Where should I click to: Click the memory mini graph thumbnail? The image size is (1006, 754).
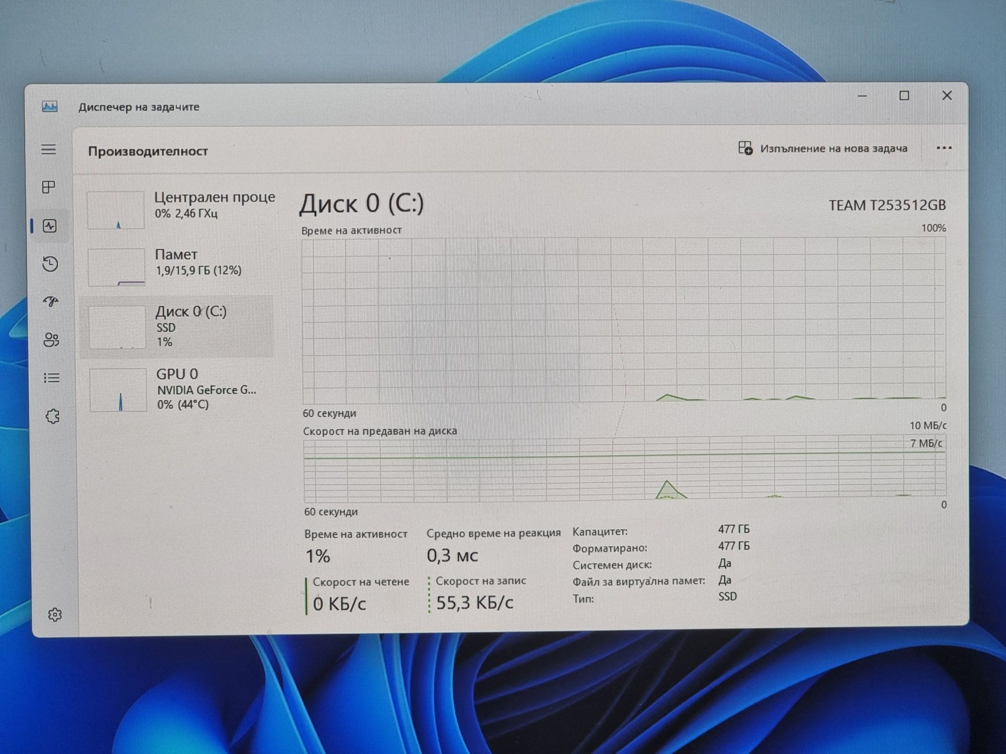coord(117,267)
